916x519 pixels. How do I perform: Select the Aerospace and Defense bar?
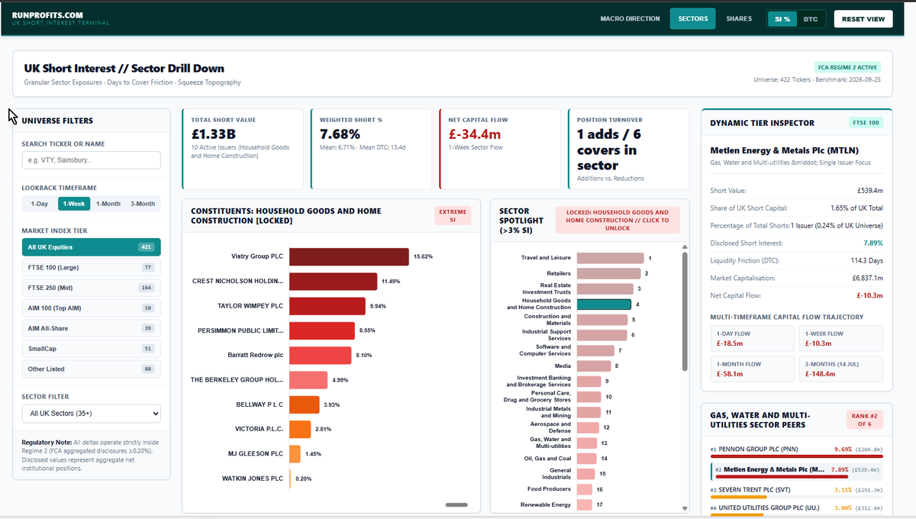click(x=588, y=427)
